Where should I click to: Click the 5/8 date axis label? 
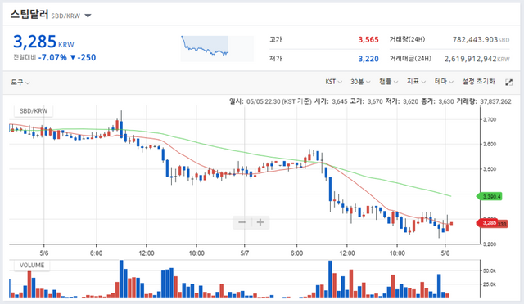click(445, 253)
